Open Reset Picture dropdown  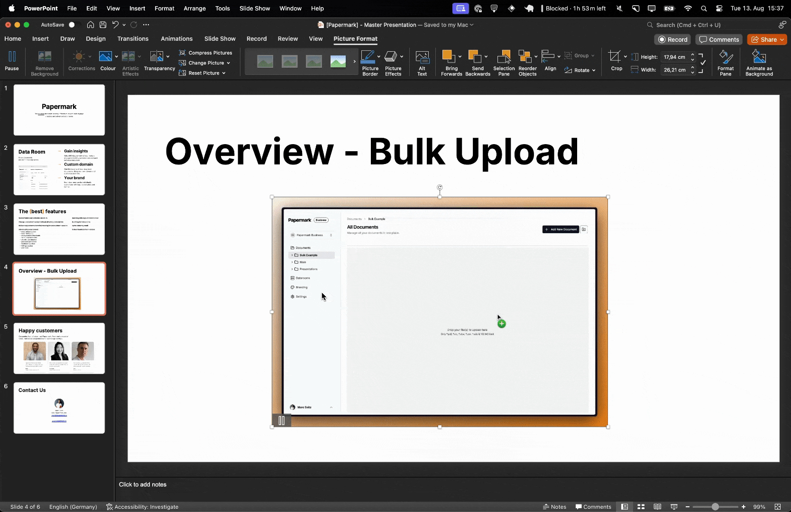click(202, 73)
